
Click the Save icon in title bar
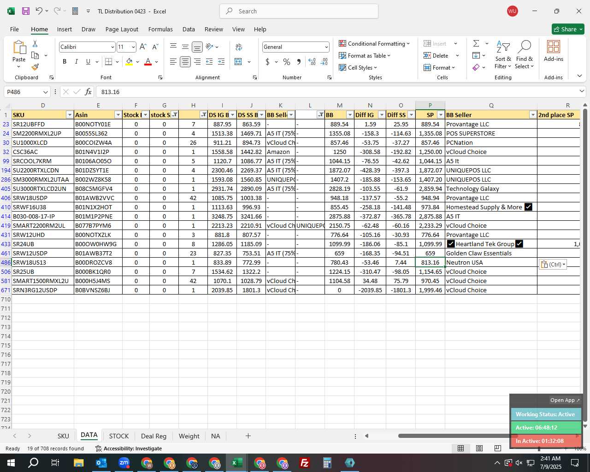[26, 11]
